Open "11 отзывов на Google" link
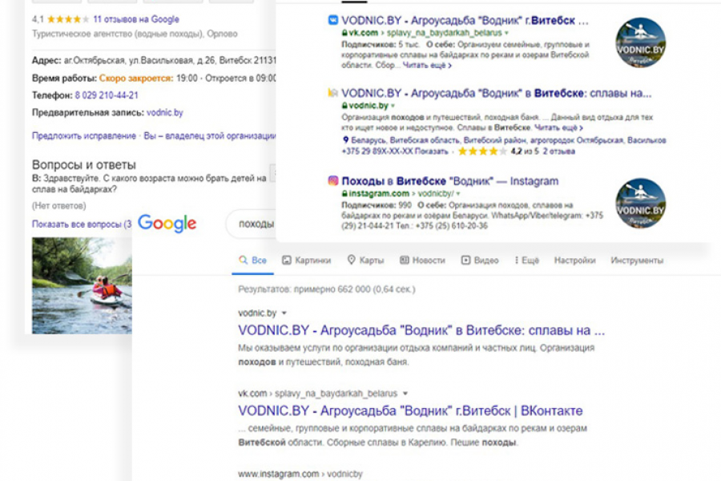 click(136, 19)
